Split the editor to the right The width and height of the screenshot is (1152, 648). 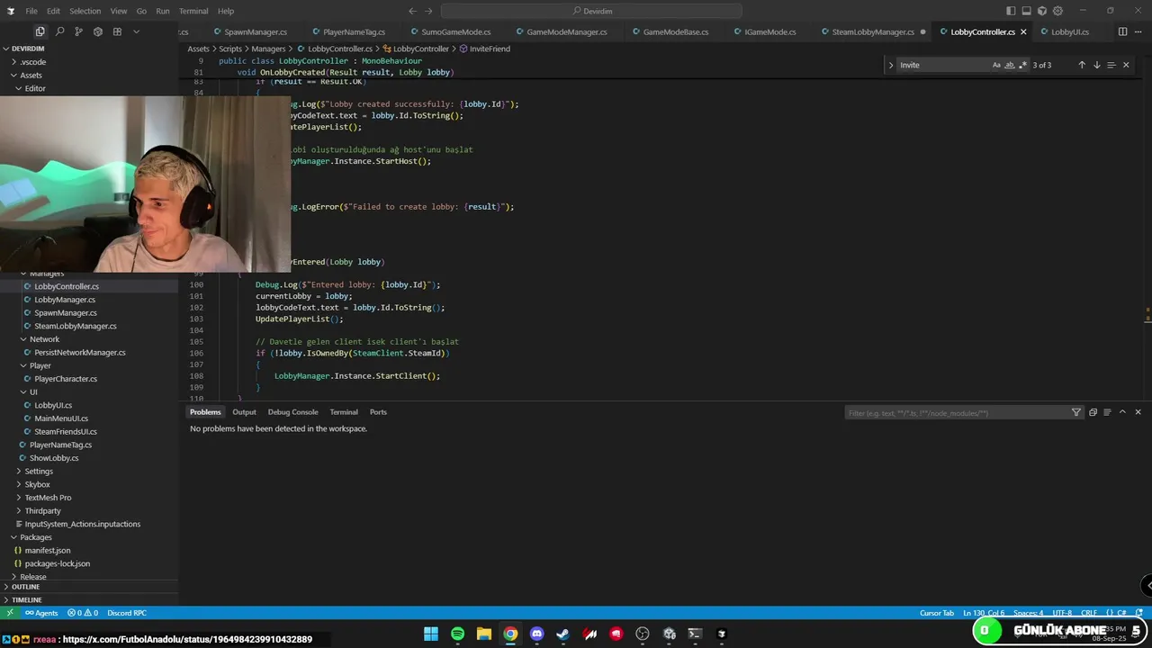point(1122,31)
